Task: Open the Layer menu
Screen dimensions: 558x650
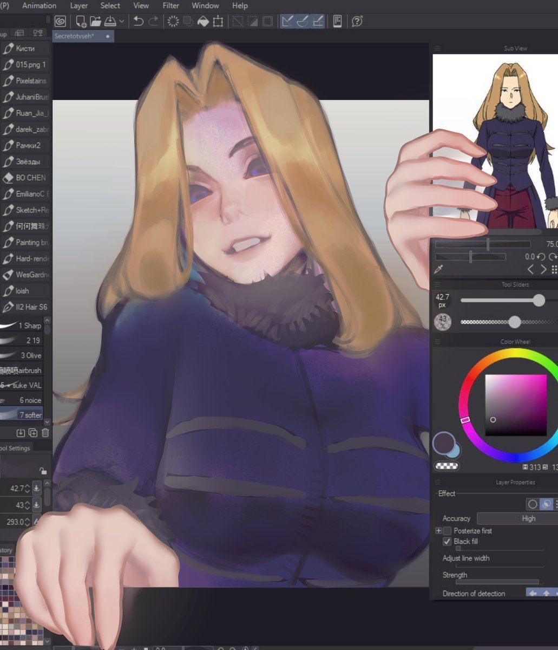Action: point(79,5)
